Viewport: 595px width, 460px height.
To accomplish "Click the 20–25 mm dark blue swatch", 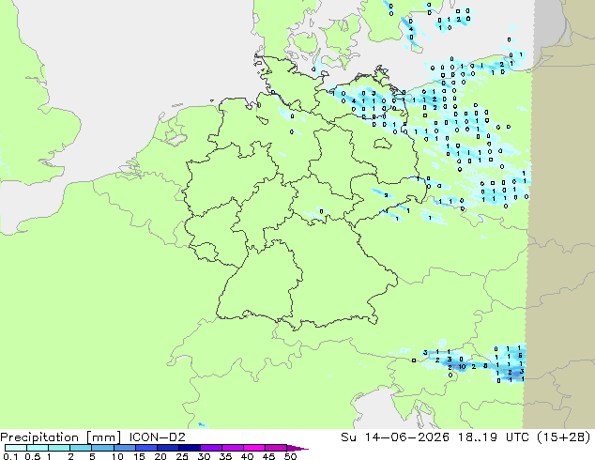I will tap(167, 448).
